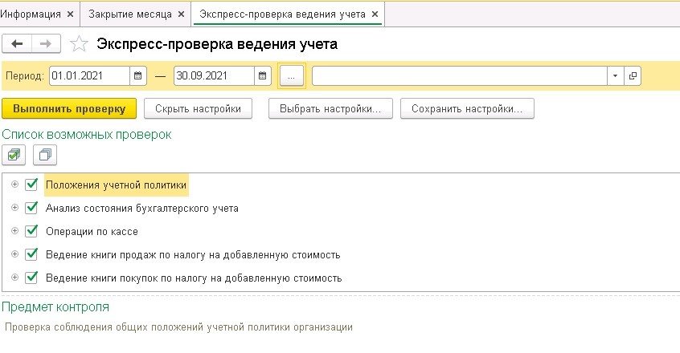Switch to Закрытие месяца tab
Image resolution: width=680 pixels, height=353 pixels.
click(130, 14)
